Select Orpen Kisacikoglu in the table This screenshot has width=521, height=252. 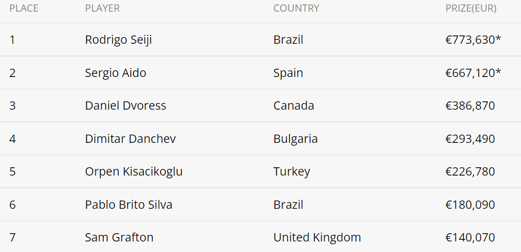click(x=134, y=172)
